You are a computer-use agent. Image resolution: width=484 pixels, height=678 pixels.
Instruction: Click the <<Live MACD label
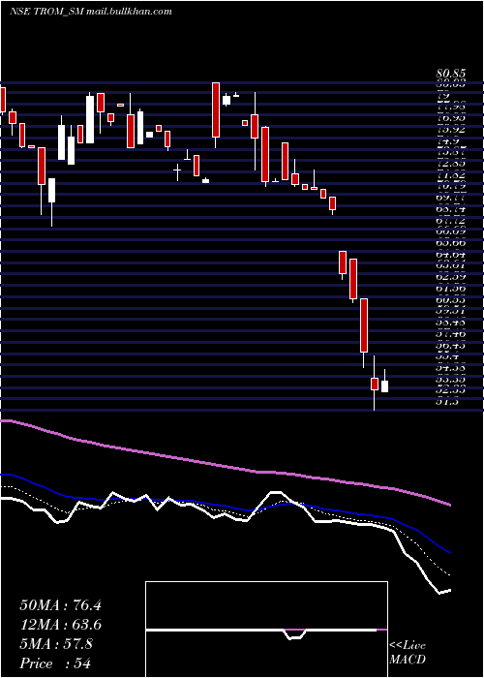tap(408, 653)
